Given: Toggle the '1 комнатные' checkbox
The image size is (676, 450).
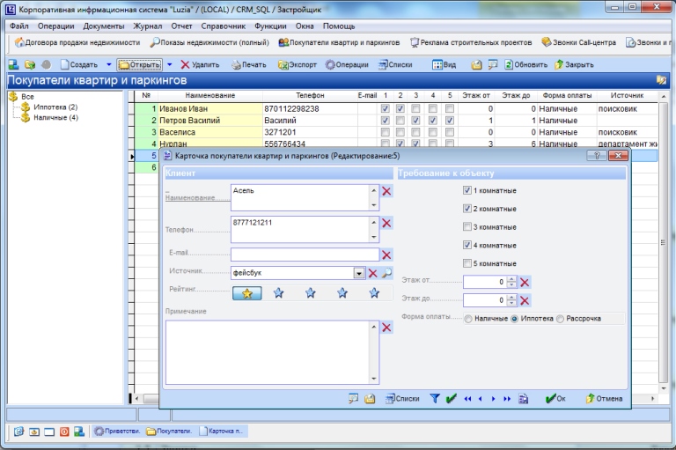Looking at the screenshot, I should pyautogui.click(x=467, y=190).
